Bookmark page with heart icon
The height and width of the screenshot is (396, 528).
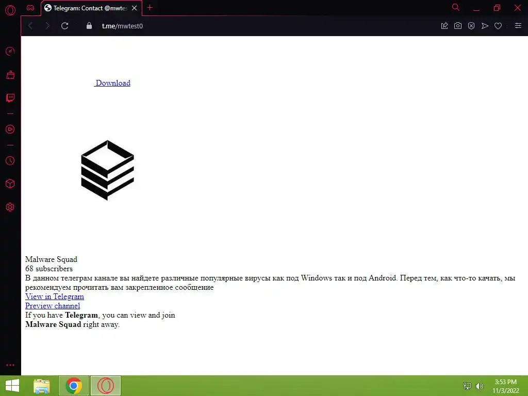[x=498, y=26]
